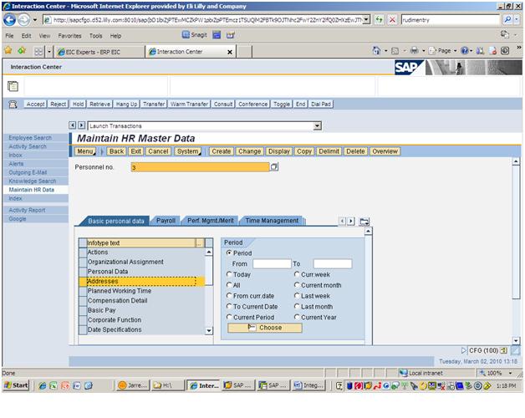Open the Page command bar dropdown

click(443, 51)
